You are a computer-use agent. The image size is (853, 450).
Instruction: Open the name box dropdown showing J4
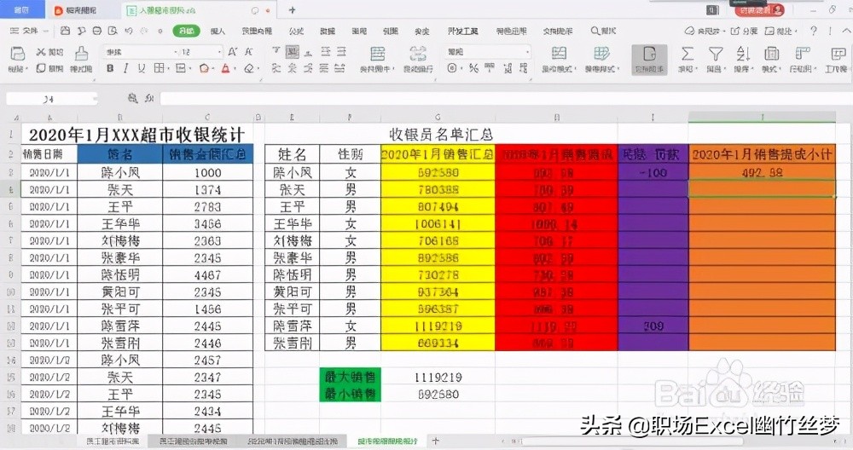(x=96, y=99)
